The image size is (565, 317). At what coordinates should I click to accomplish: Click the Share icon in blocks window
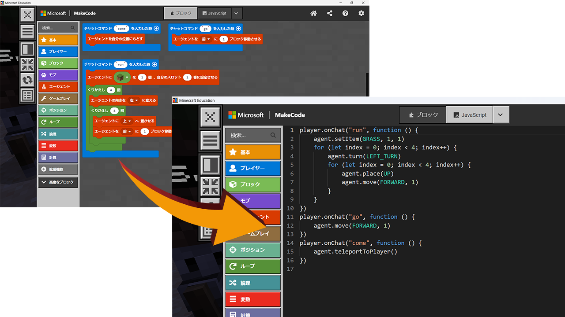coord(330,13)
